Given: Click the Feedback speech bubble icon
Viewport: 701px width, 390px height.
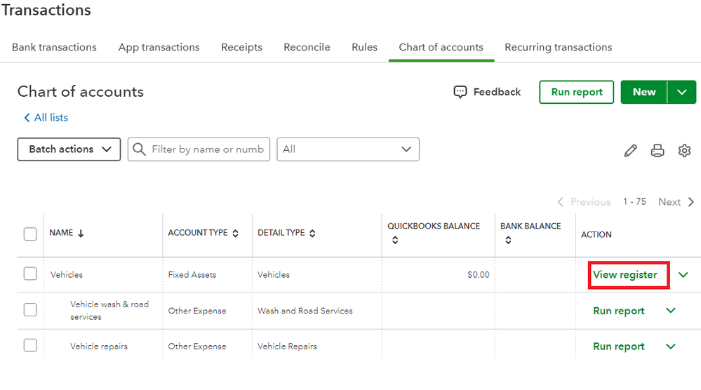Looking at the screenshot, I should pos(460,92).
